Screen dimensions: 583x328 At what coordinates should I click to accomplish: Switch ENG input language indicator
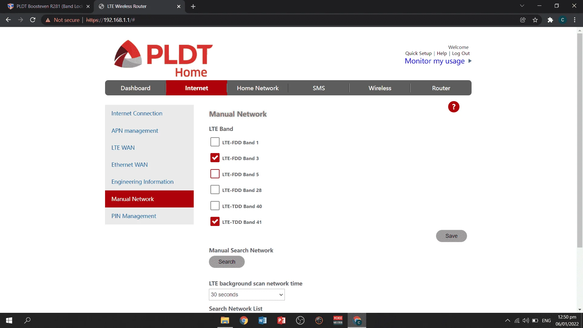pyautogui.click(x=546, y=320)
